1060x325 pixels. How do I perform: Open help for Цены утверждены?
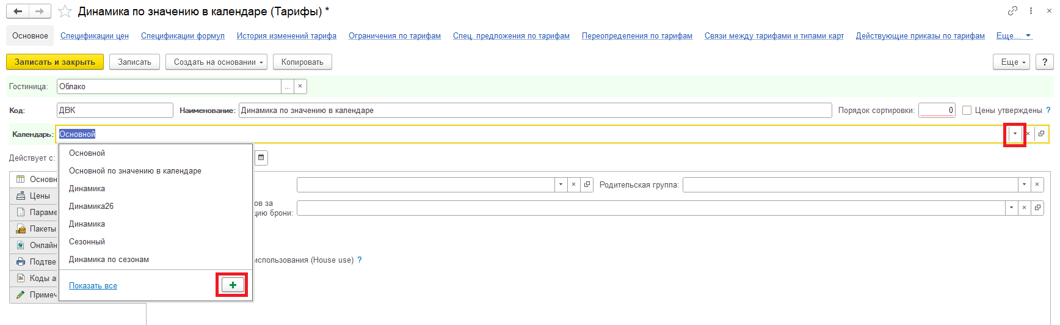[x=1048, y=111]
